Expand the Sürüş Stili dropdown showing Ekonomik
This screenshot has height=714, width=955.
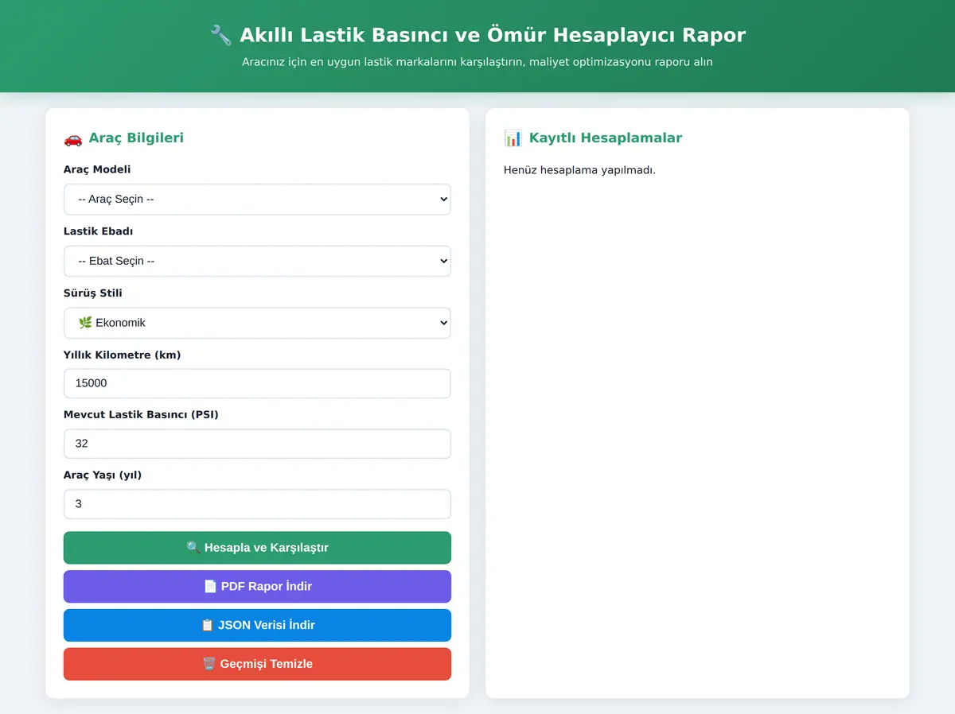point(257,323)
